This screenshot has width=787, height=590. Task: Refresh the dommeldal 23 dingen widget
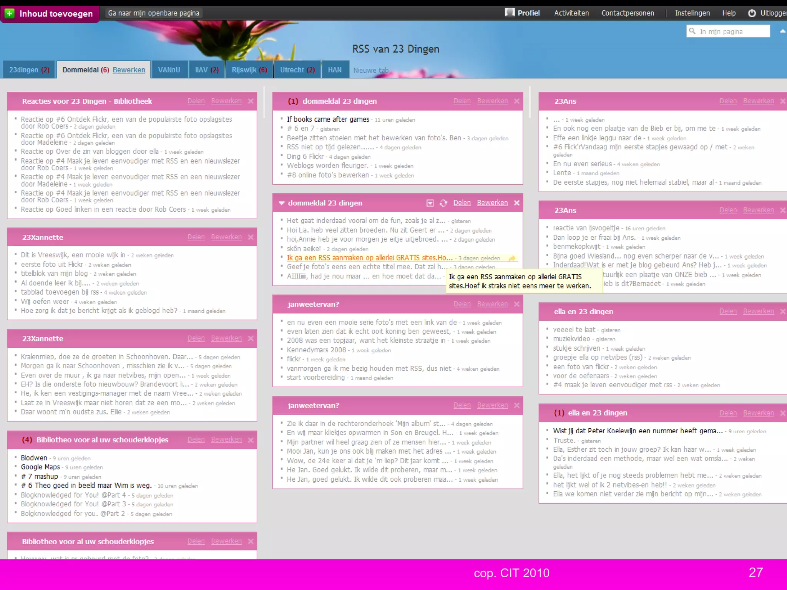pos(443,203)
